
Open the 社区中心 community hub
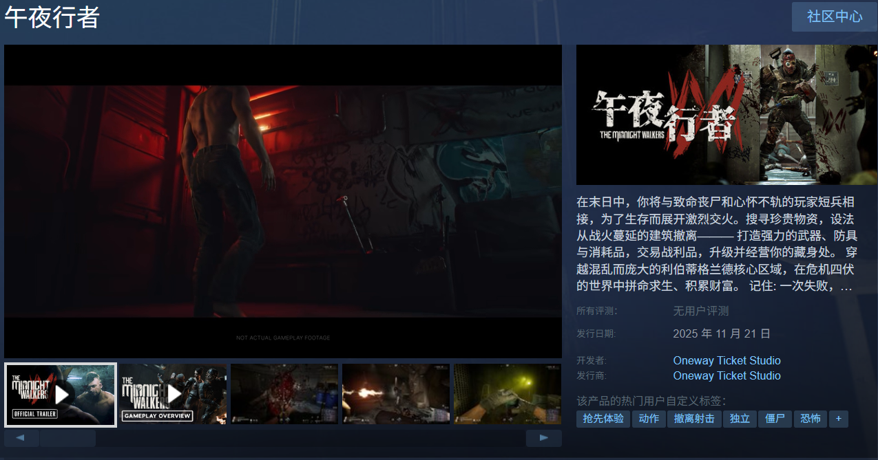tap(834, 17)
